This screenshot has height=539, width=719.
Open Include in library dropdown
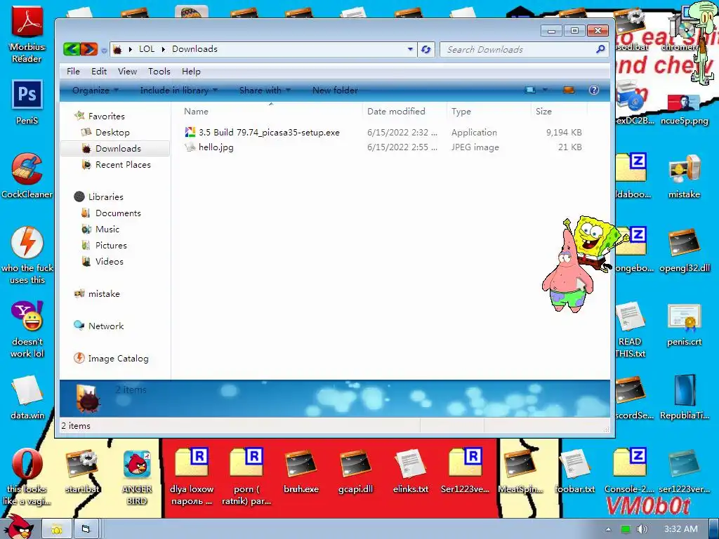tap(178, 91)
